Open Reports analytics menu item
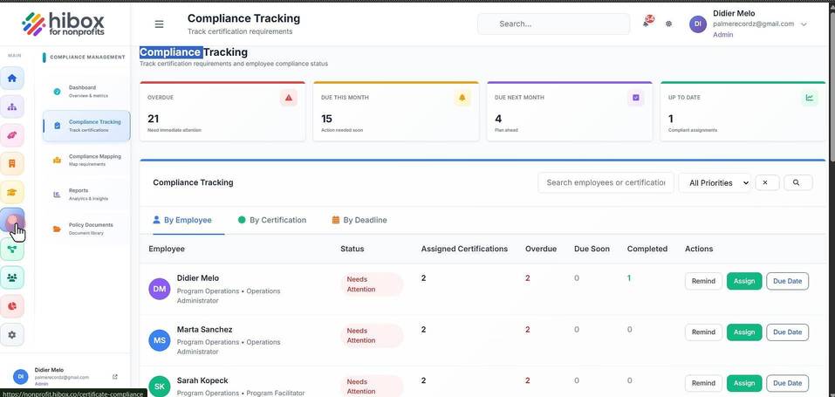Image resolution: width=835 pixels, height=397 pixels. 86,195
